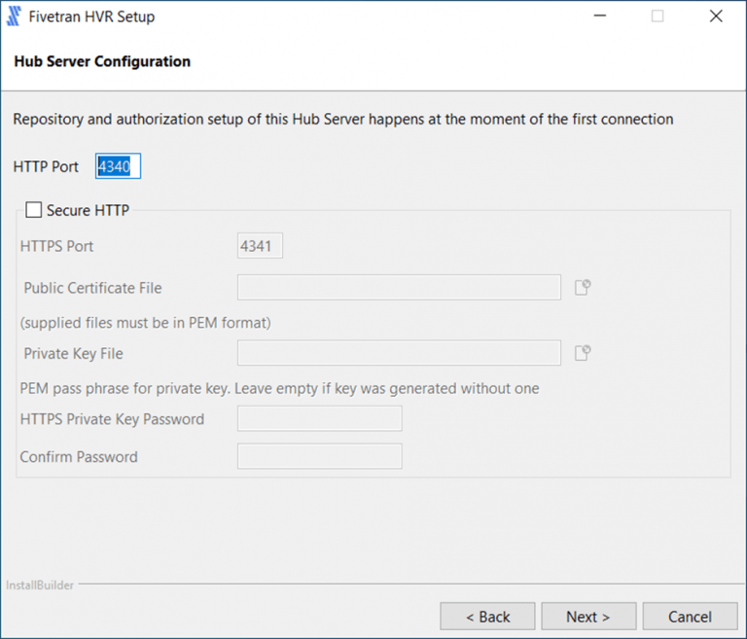747x639 pixels.
Task: Click the HTTP Port input field
Action: (118, 167)
